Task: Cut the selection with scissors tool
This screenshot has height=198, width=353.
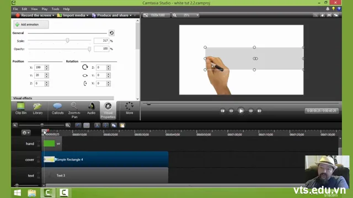Action: point(97,125)
